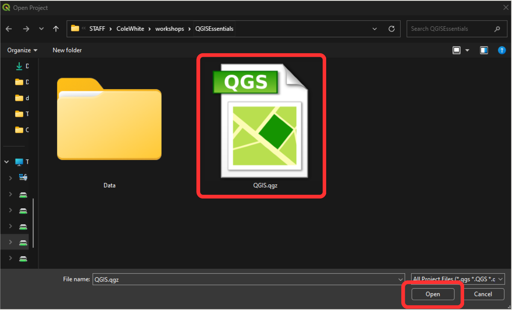Screen dimensions: 512x310
Task: Expand the network device tree item
Action: (10, 178)
